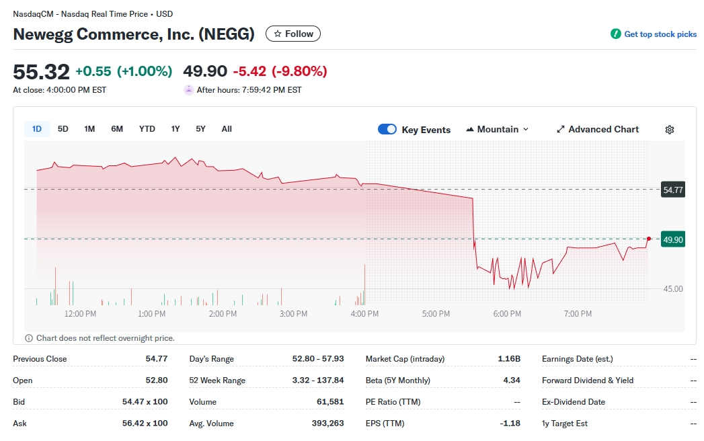Open the Get top stock picks link
Image resolution: width=704 pixels, height=441 pixels.
pyautogui.click(x=660, y=34)
